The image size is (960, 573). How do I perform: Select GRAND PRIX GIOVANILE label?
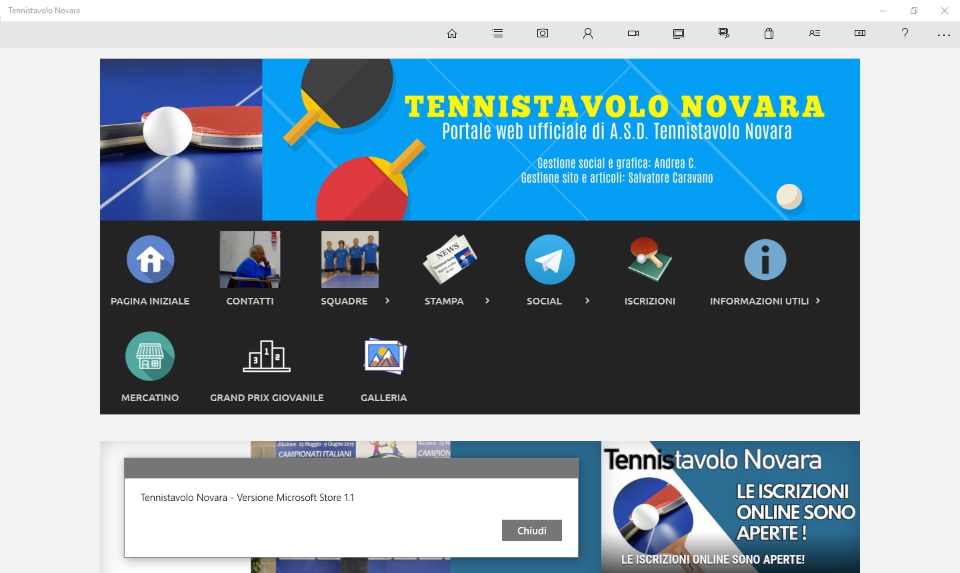267,398
